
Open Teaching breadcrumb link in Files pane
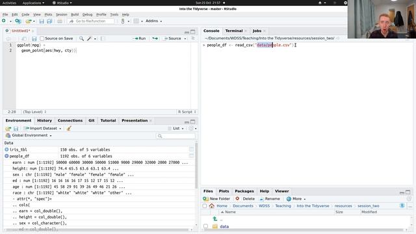(x=283, y=206)
